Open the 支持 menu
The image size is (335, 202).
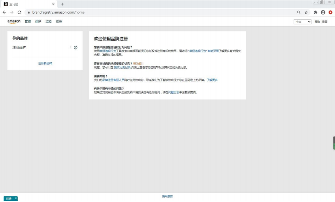click(59, 22)
